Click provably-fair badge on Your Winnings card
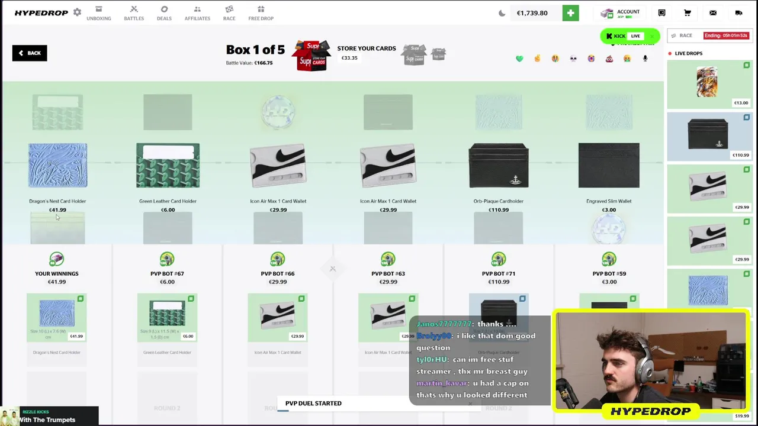Image resolution: width=758 pixels, height=426 pixels. tap(81, 299)
